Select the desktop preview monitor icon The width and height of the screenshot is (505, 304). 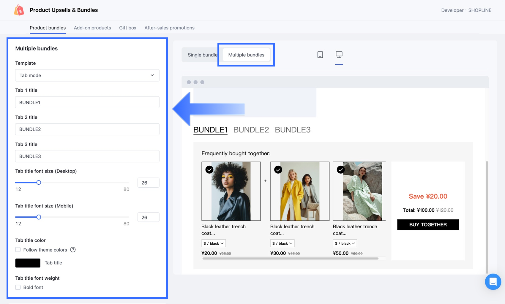tap(339, 55)
